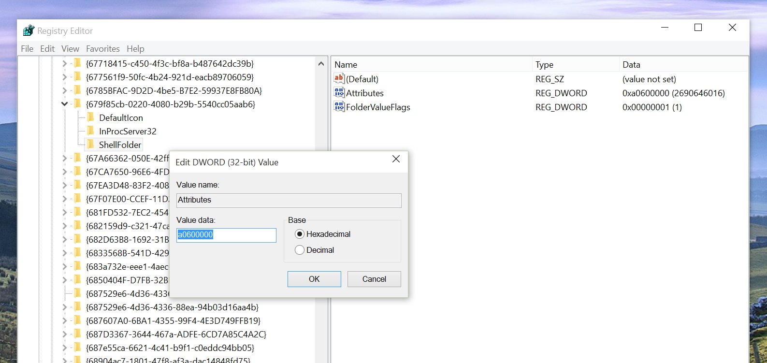
Task: Click folder icon of {679f85cb-0220-4080-b29b-5540cc05aab6}
Action: click(x=77, y=104)
